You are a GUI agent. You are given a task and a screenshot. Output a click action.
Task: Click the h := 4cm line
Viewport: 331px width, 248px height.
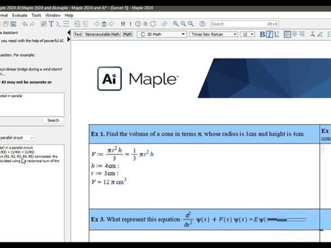coord(105,166)
